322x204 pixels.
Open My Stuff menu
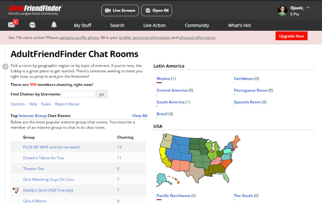(83, 25)
